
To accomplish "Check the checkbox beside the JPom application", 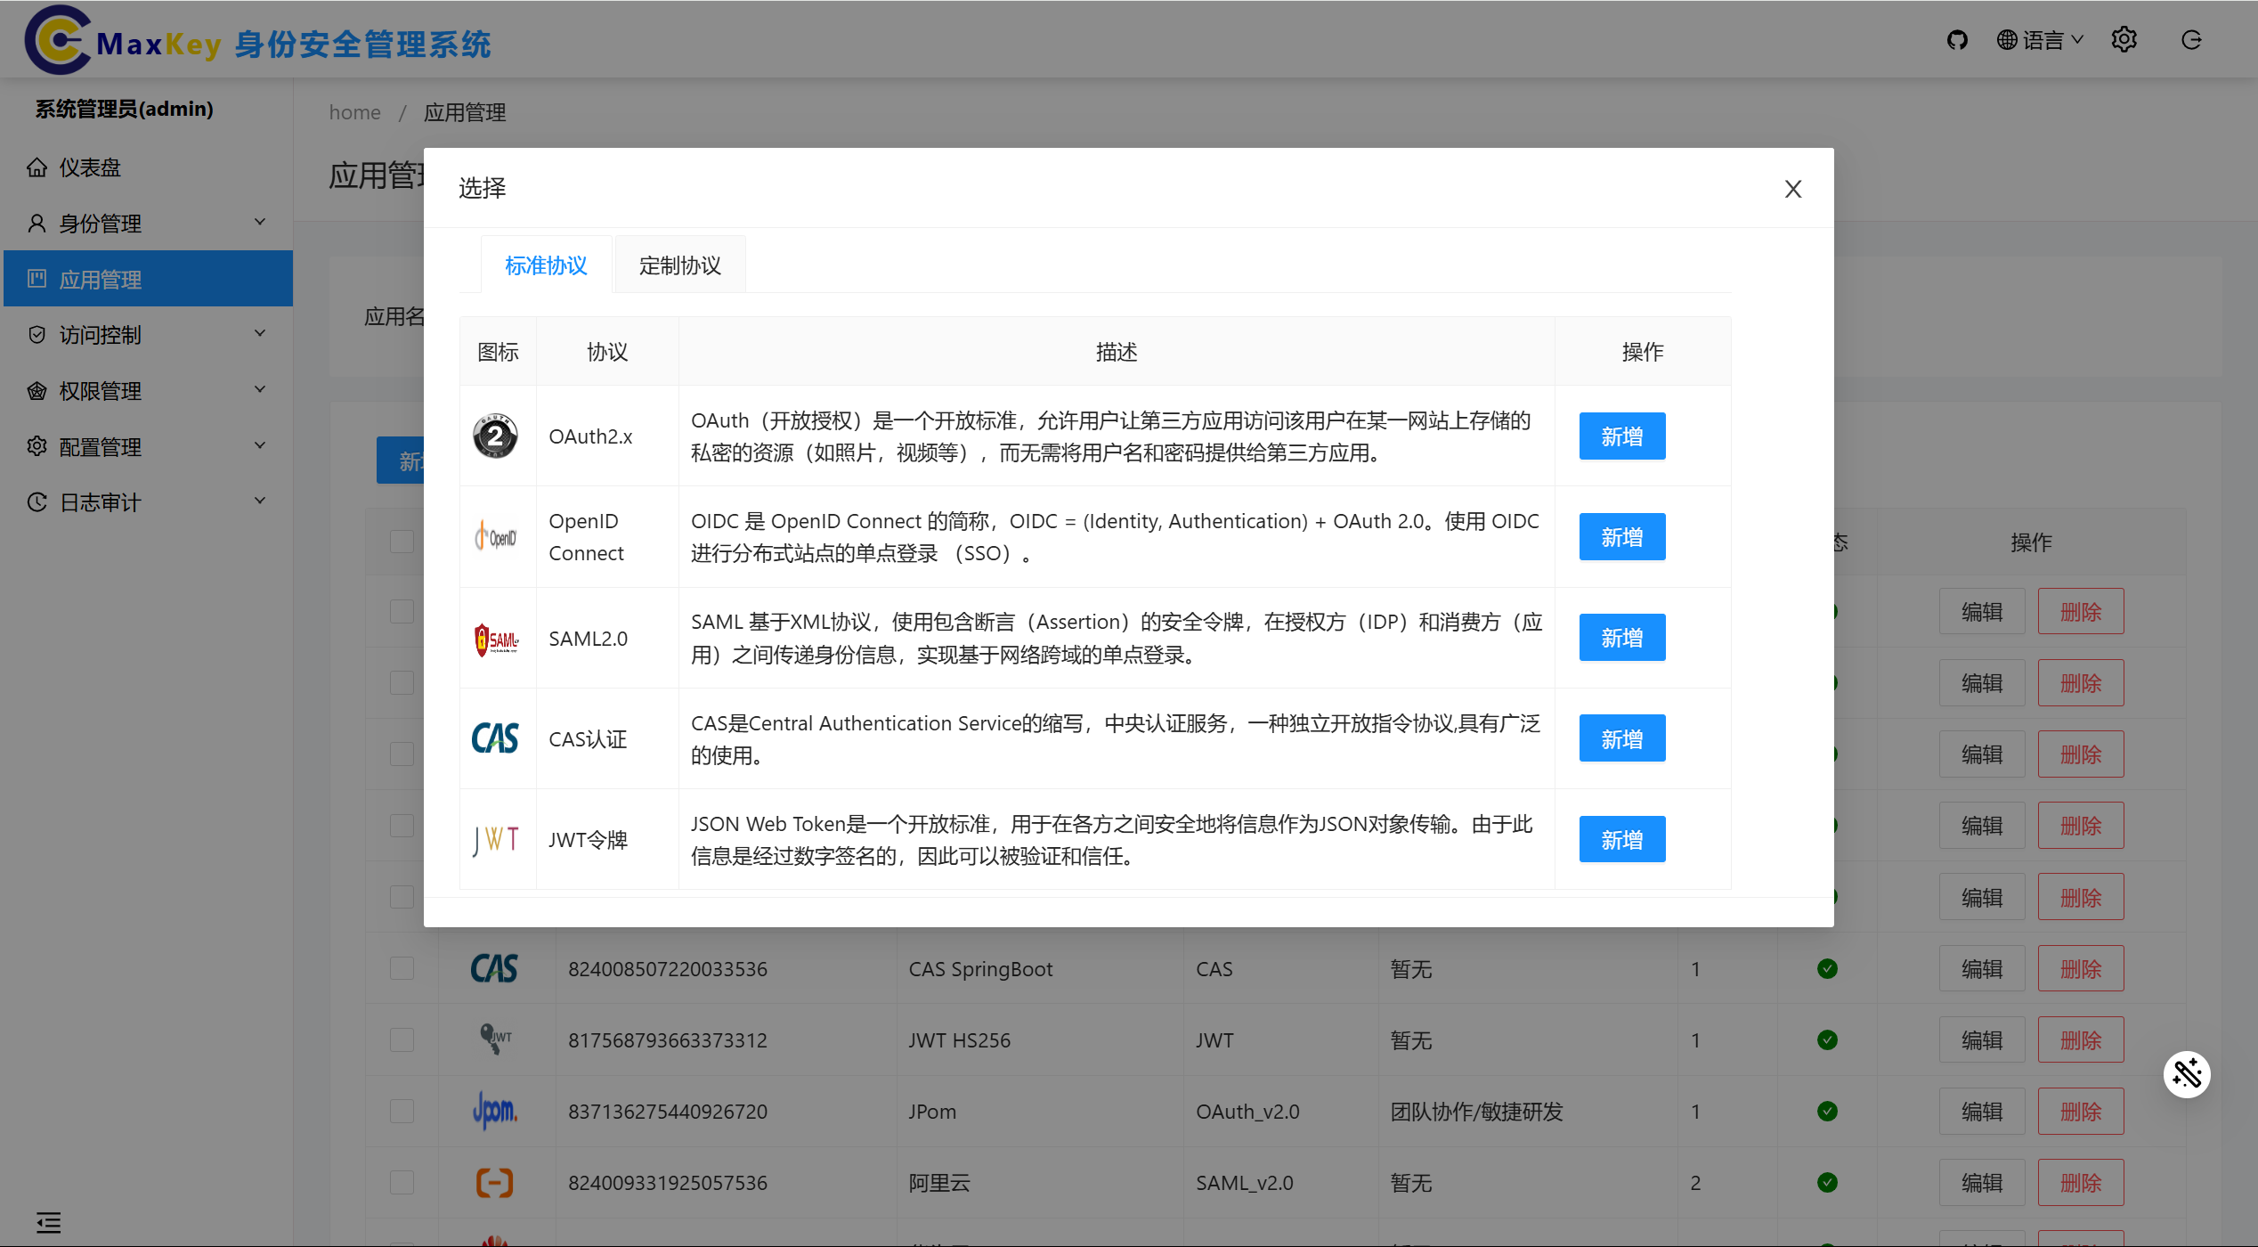I will point(402,1111).
